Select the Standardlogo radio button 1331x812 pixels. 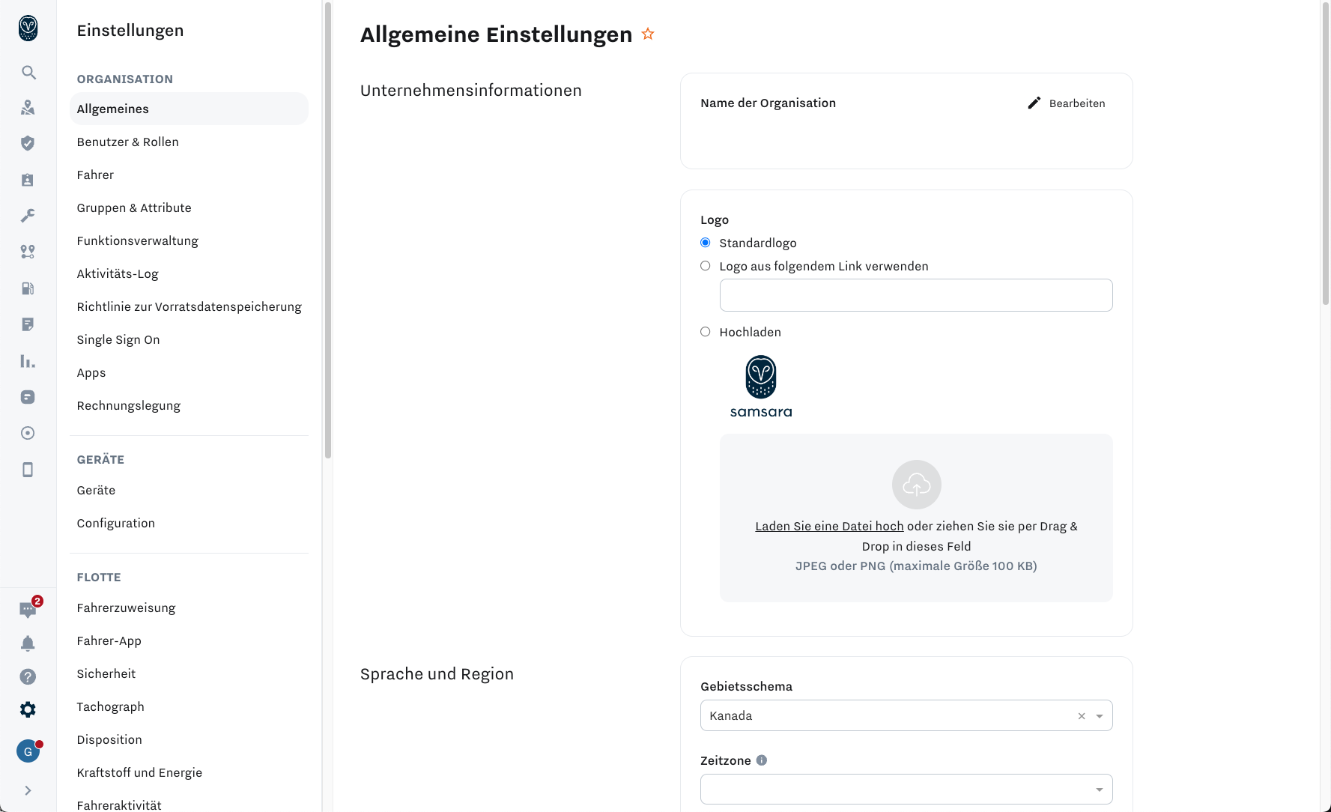705,243
